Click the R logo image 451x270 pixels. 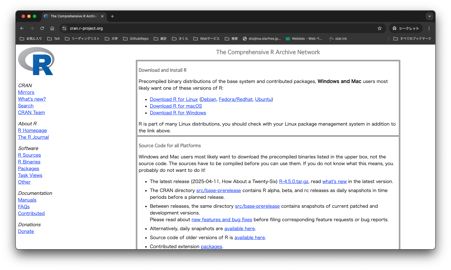coord(36,61)
